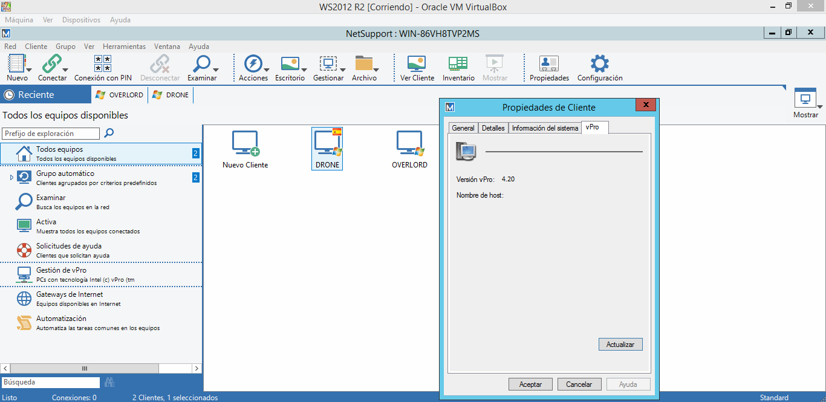Switch to the OVERLORD tab

pyautogui.click(x=119, y=95)
